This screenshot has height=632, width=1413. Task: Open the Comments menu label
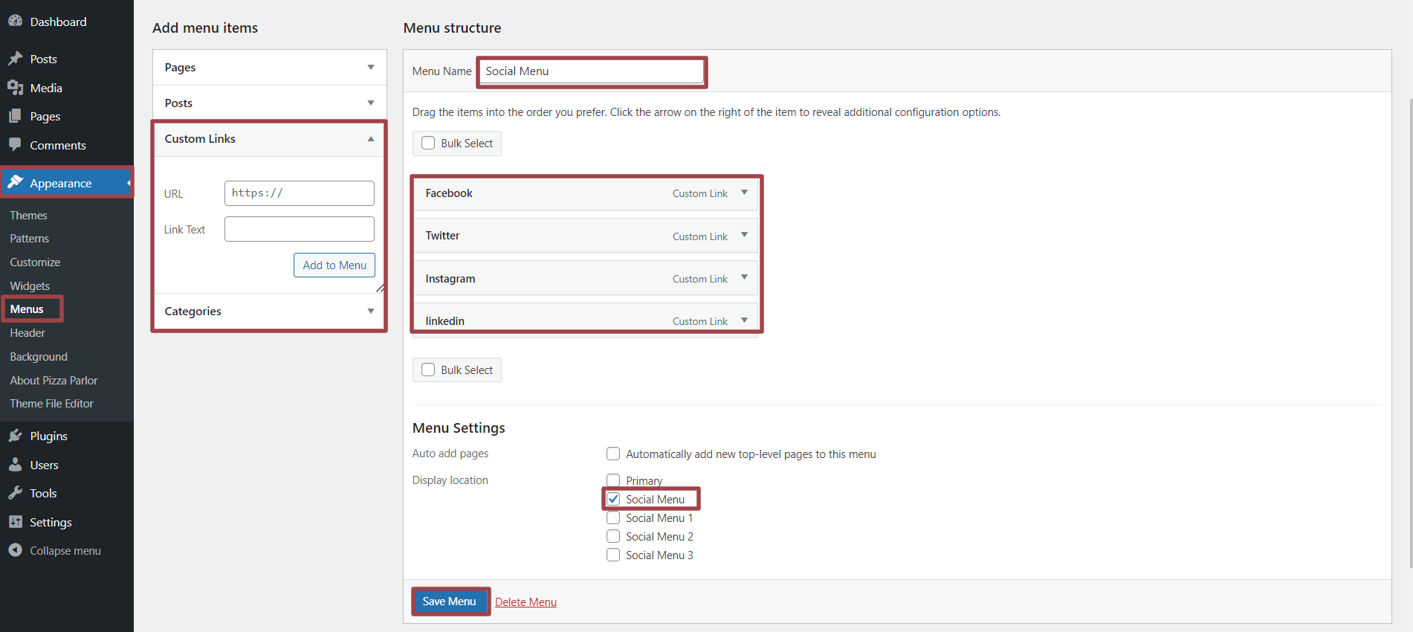tap(58, 145)
